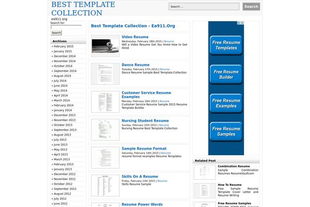310x207 pixels.
Task: Open the September 2013 archive
Action: [65, 130]
